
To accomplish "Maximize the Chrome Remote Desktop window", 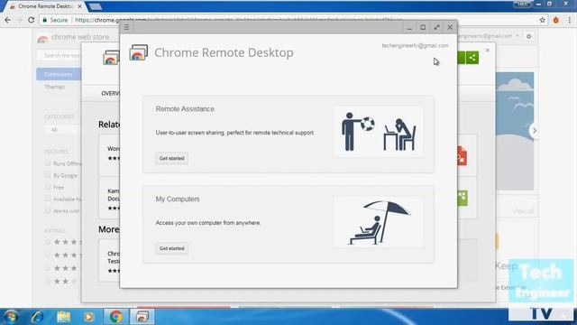I will coord(423,27).
